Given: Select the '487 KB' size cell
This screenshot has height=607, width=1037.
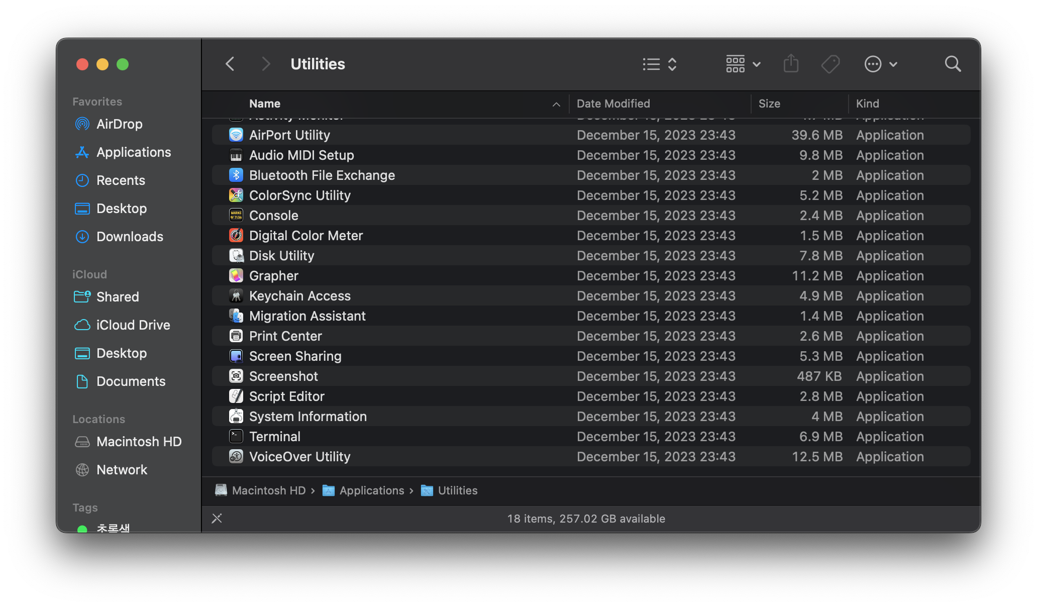Looking at the screenshot, I should [819, 376].
